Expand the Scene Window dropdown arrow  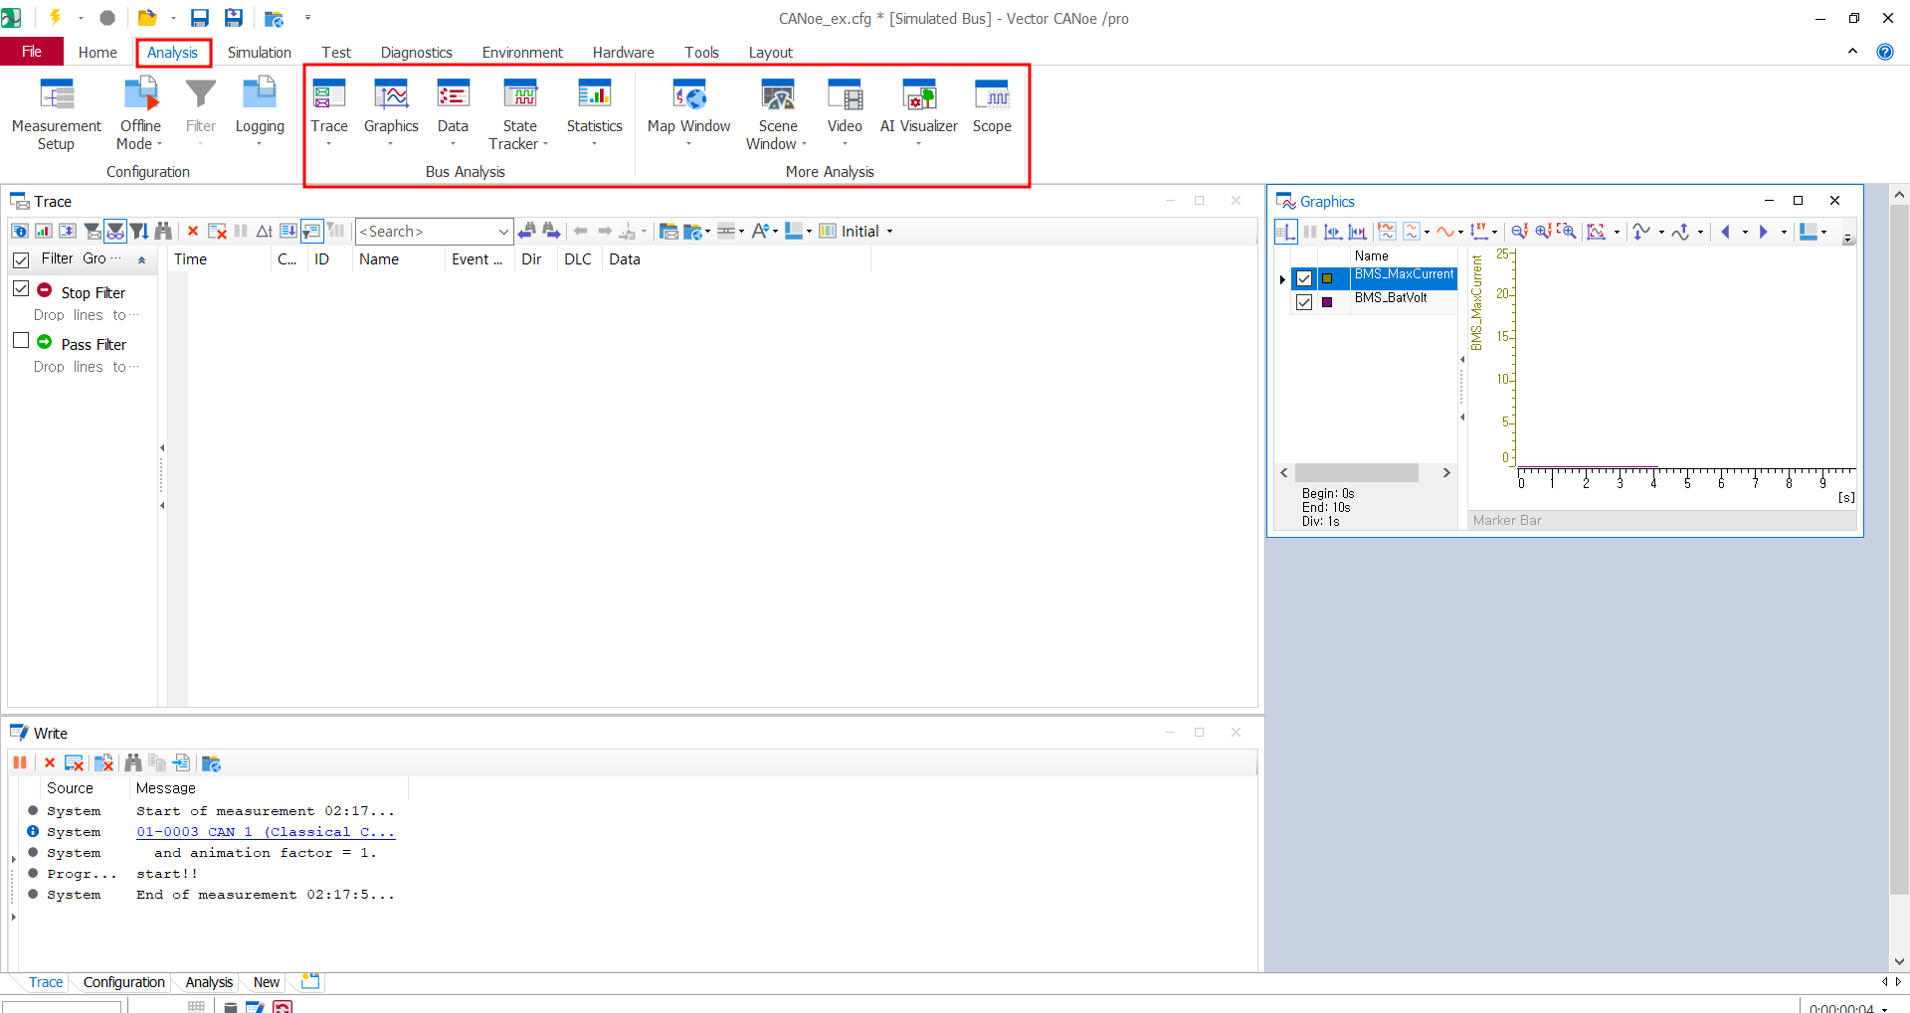(x=804, y=145)
